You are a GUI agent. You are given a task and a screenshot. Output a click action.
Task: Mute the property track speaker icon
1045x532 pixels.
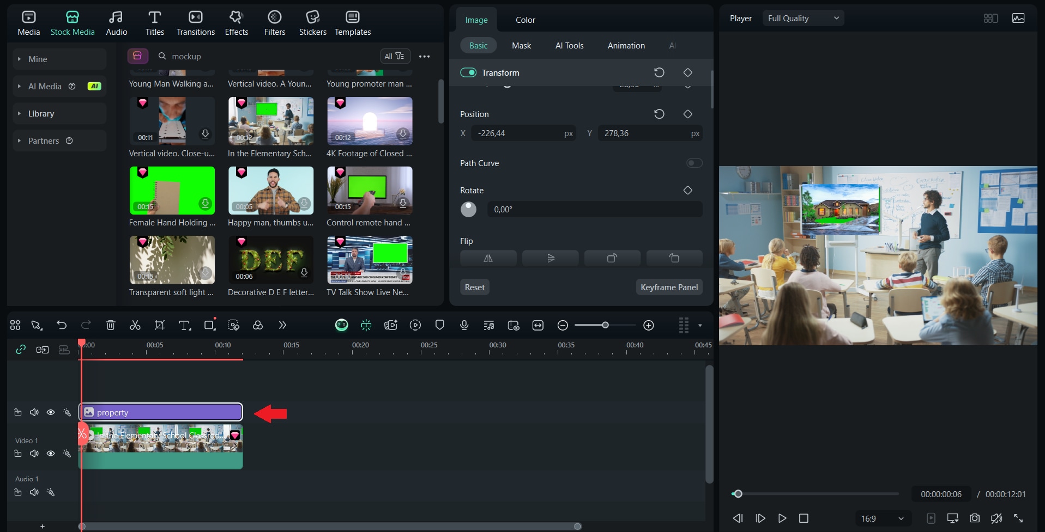click(34, 412)
